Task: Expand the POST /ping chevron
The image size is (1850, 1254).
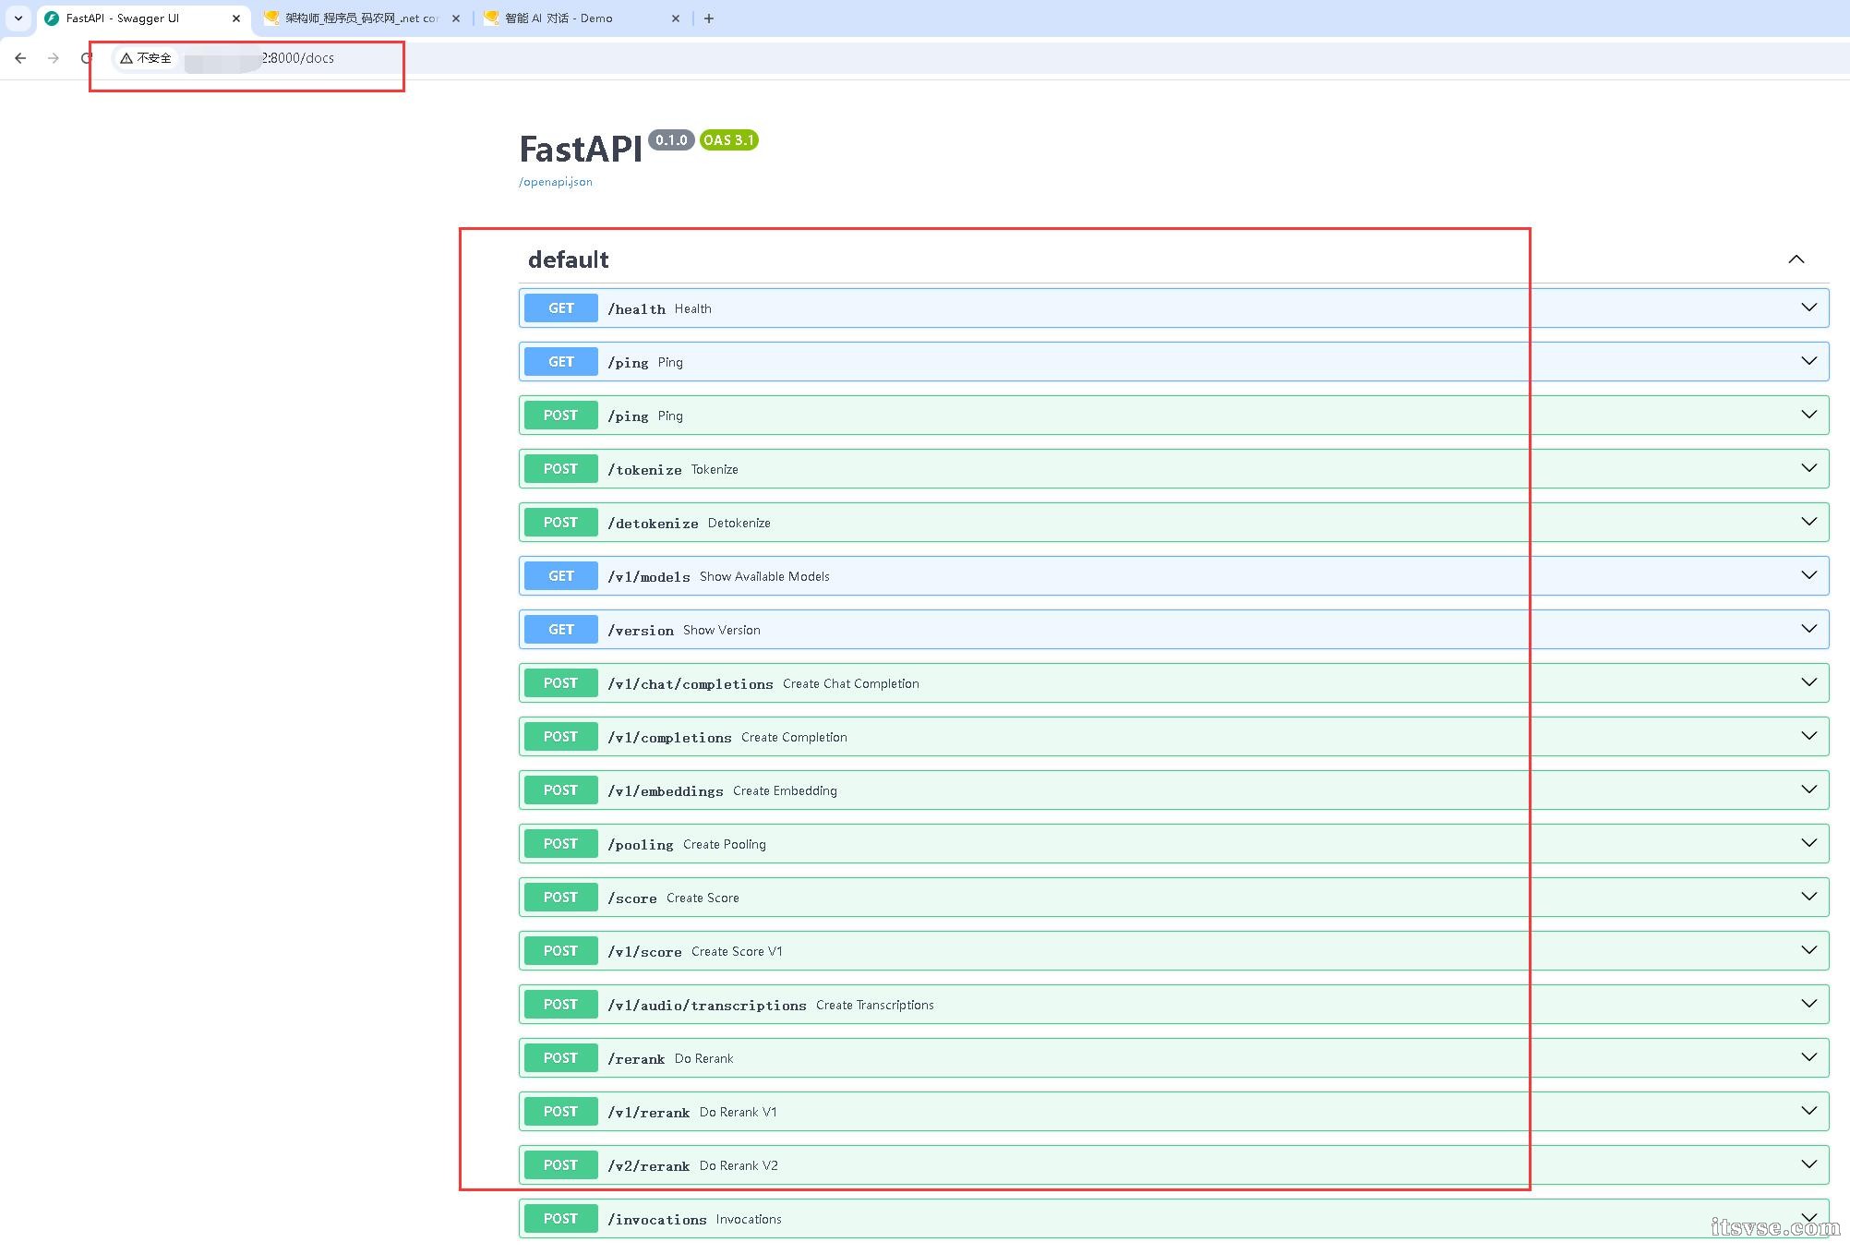Action: (x=1809, y=415)
